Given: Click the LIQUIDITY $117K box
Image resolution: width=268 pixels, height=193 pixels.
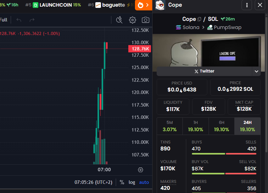Looking at the screenshot, I should 173,107.
